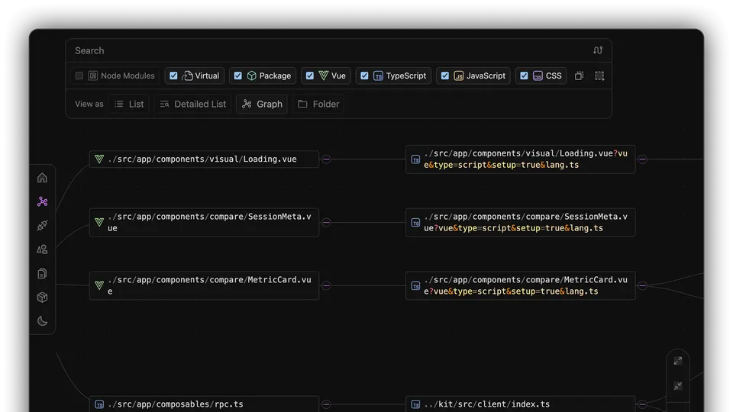Click TS icon of kit client index.ts node
This screenshot has width=733, height=412.
click(x=415, y=404)
